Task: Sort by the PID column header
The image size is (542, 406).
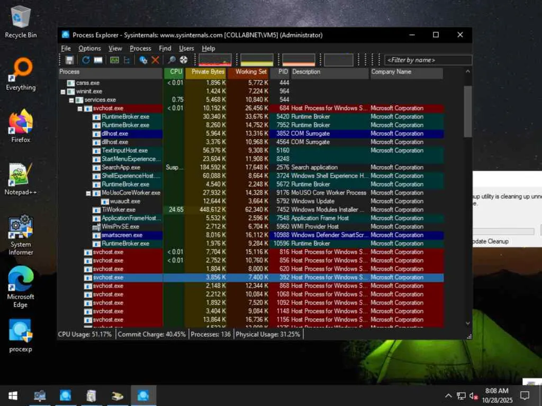Action: pyautogui.click(x=279, y=72)
